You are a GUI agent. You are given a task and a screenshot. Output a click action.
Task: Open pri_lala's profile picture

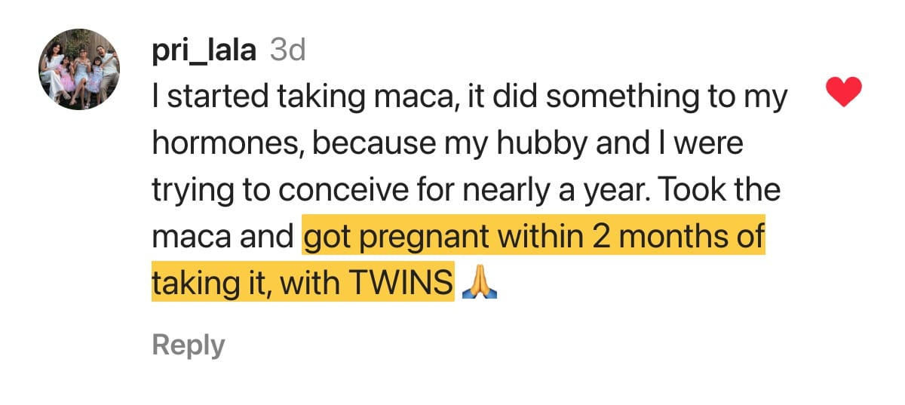(x=80, y=69)
